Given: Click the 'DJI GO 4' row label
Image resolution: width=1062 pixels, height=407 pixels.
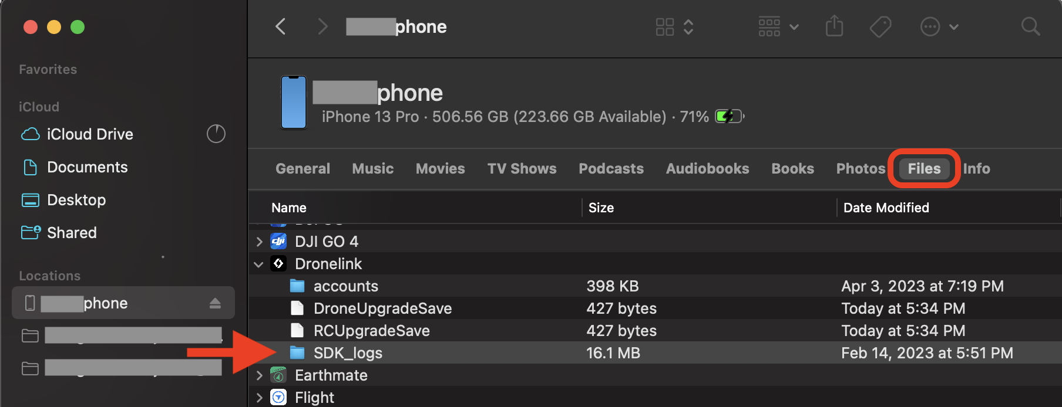Looking at the screenshot, I should [327, 242].
